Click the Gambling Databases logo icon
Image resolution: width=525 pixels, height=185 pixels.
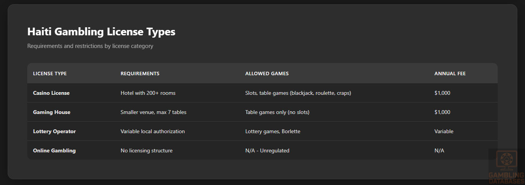pos(506,160)
